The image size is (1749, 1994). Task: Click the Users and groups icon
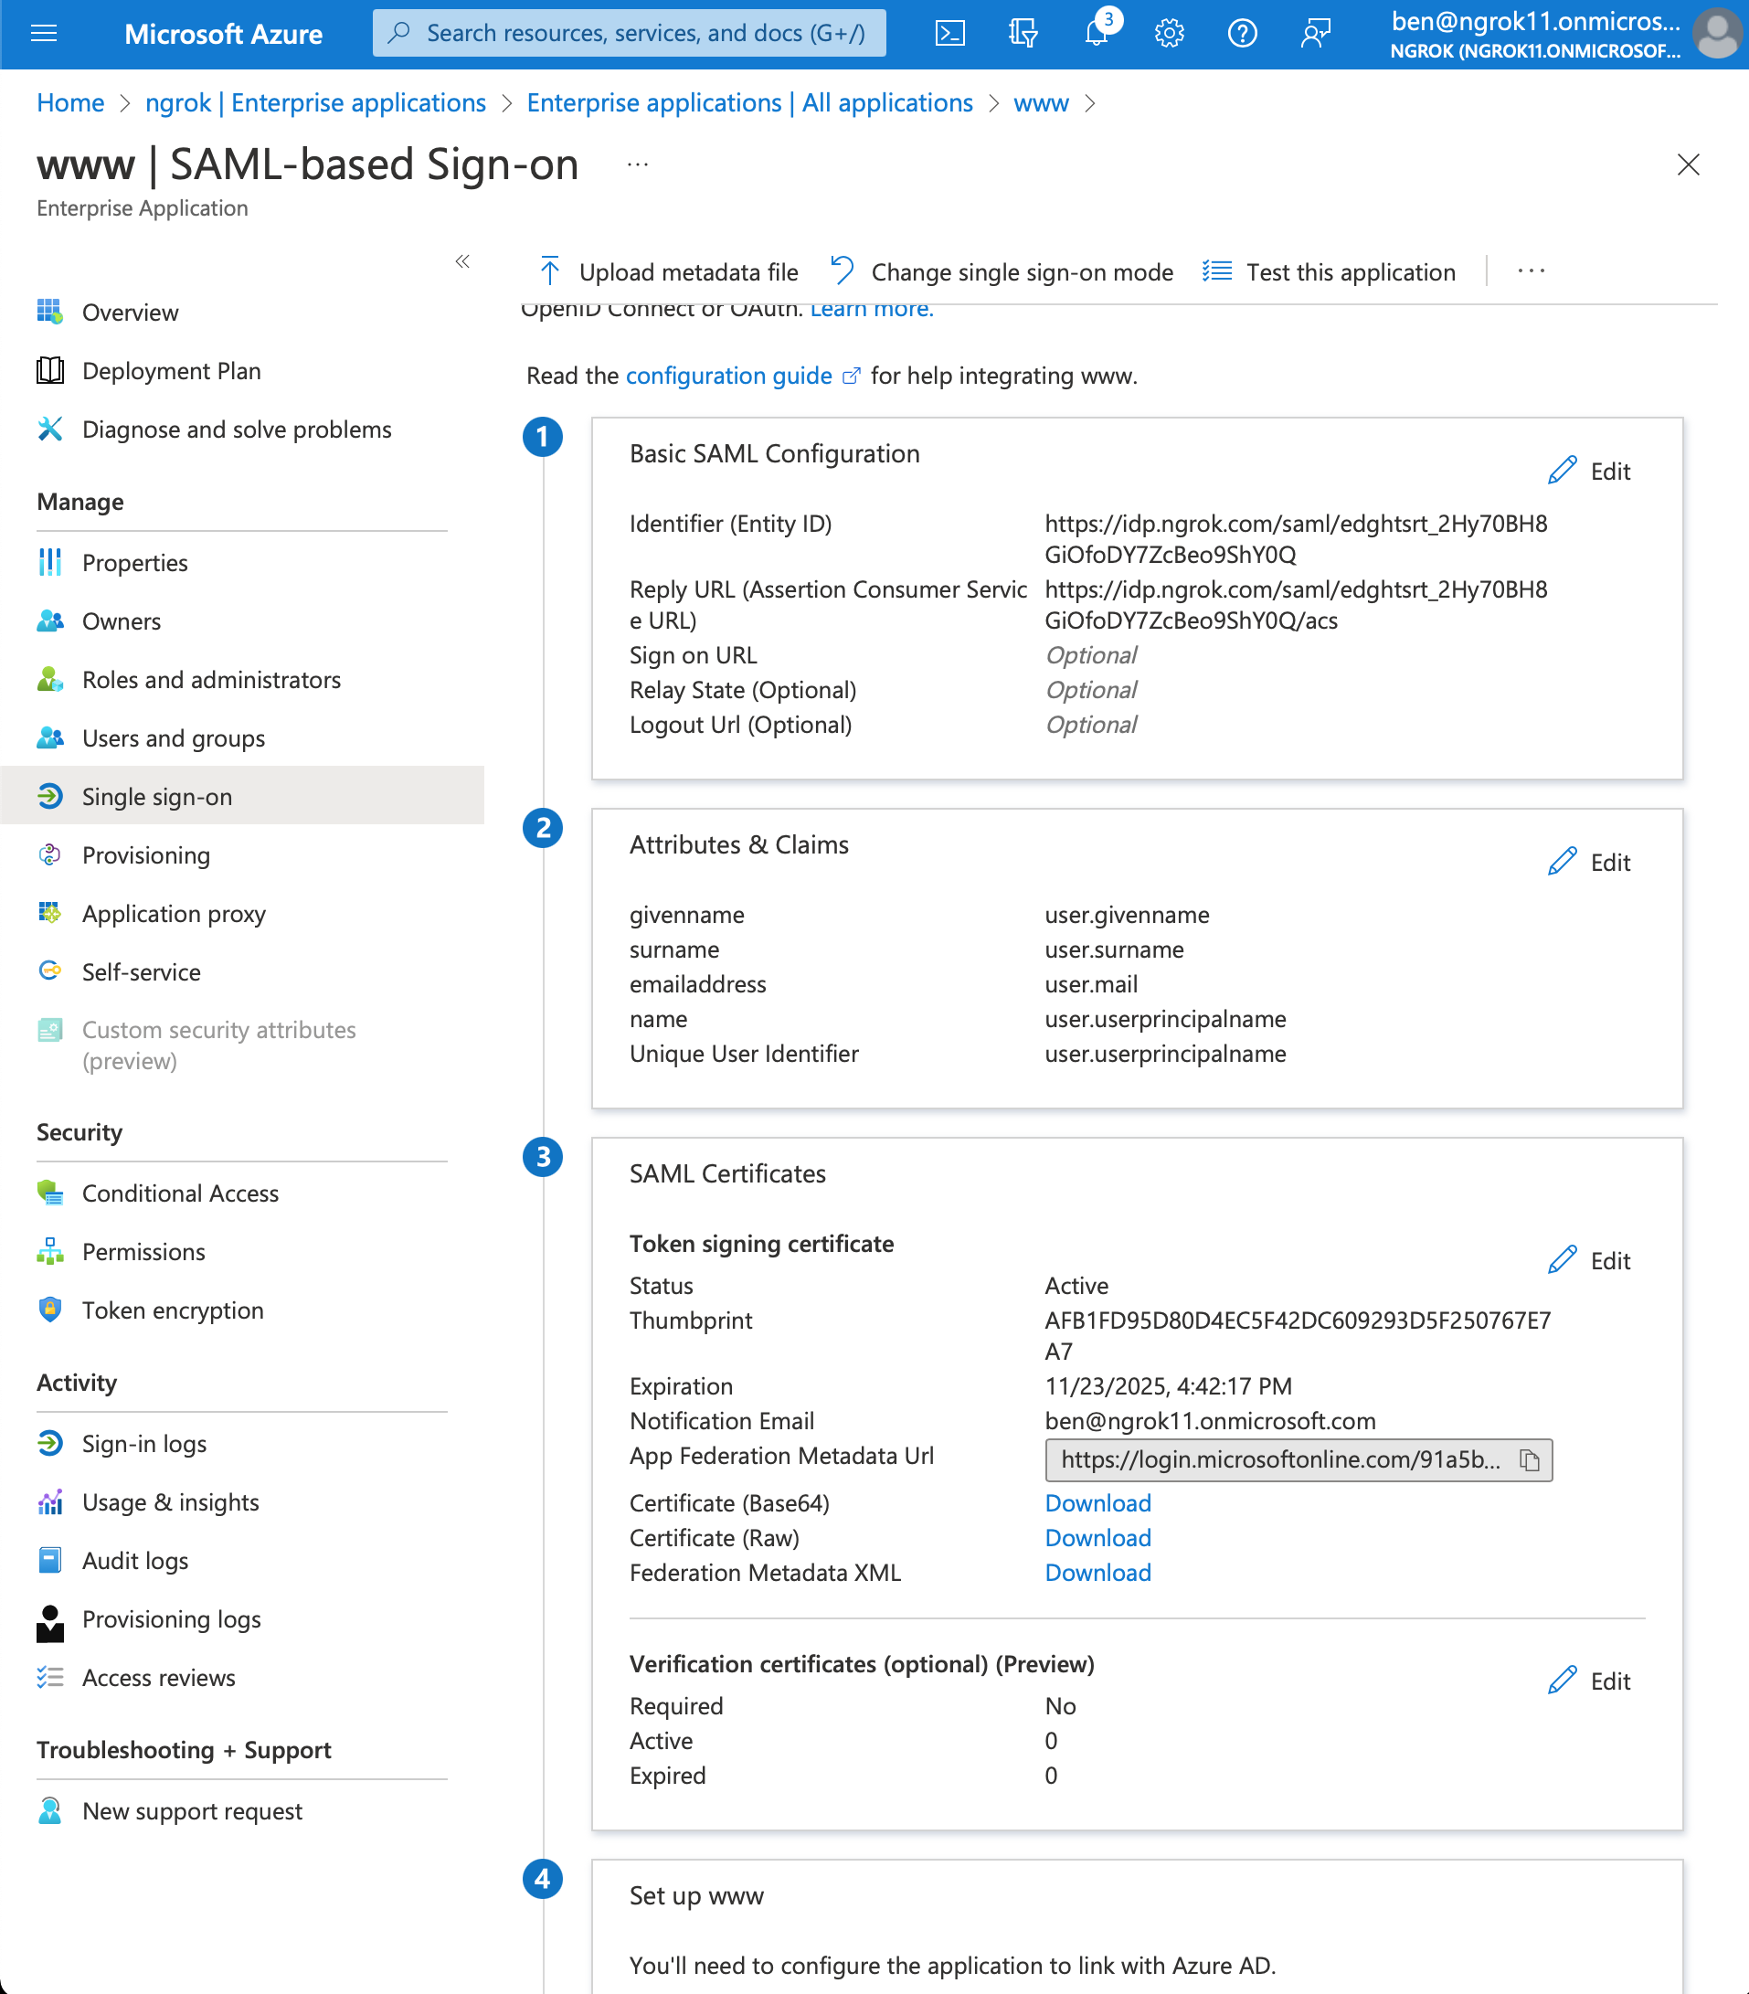[49, 738]
